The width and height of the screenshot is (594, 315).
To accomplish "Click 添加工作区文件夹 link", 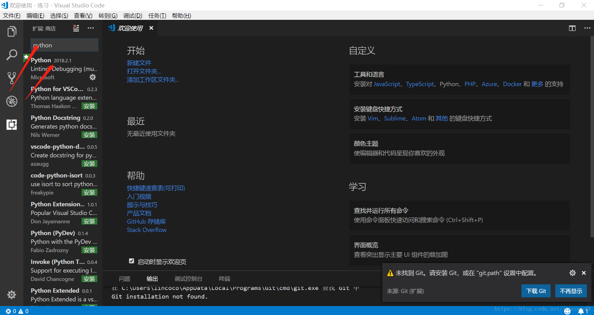I will pos(153,80).
